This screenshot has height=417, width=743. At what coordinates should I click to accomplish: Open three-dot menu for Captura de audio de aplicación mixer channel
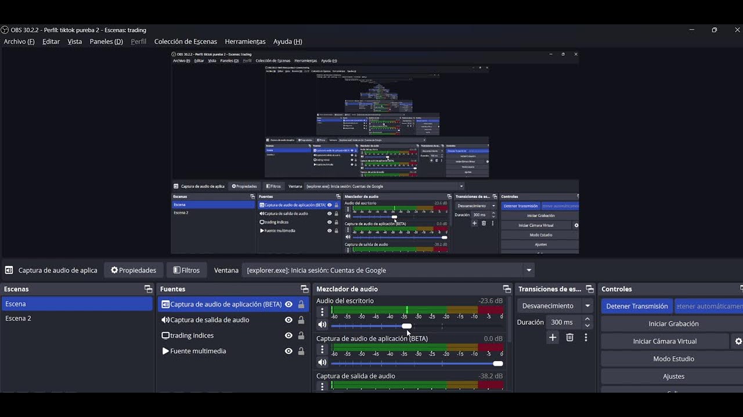322,349
